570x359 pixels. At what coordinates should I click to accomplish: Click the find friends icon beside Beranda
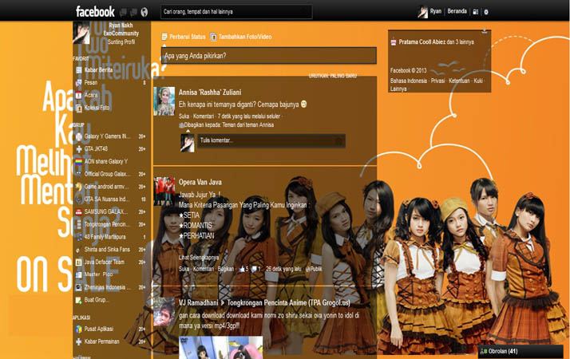(x=476, y=12)
